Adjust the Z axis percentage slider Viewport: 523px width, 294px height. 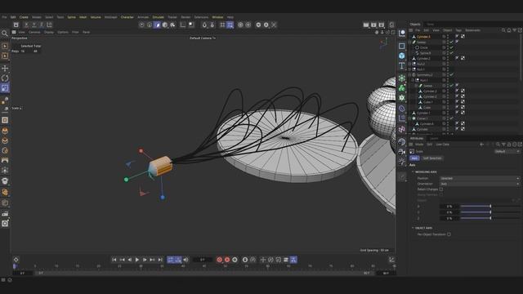[x=490, y=218]
